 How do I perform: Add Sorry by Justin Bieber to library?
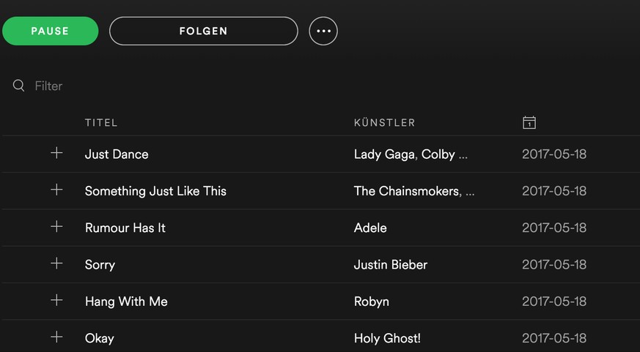56,263
